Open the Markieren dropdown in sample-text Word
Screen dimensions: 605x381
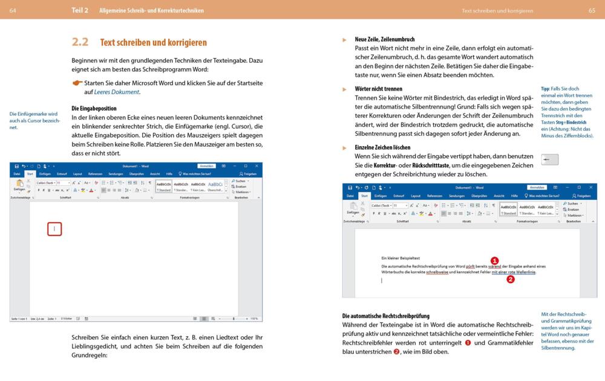tap(574, 216)
